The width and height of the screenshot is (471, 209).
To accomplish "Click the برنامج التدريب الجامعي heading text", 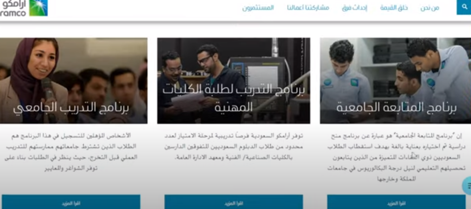I will pyautogui.click(x=71, y=108).
